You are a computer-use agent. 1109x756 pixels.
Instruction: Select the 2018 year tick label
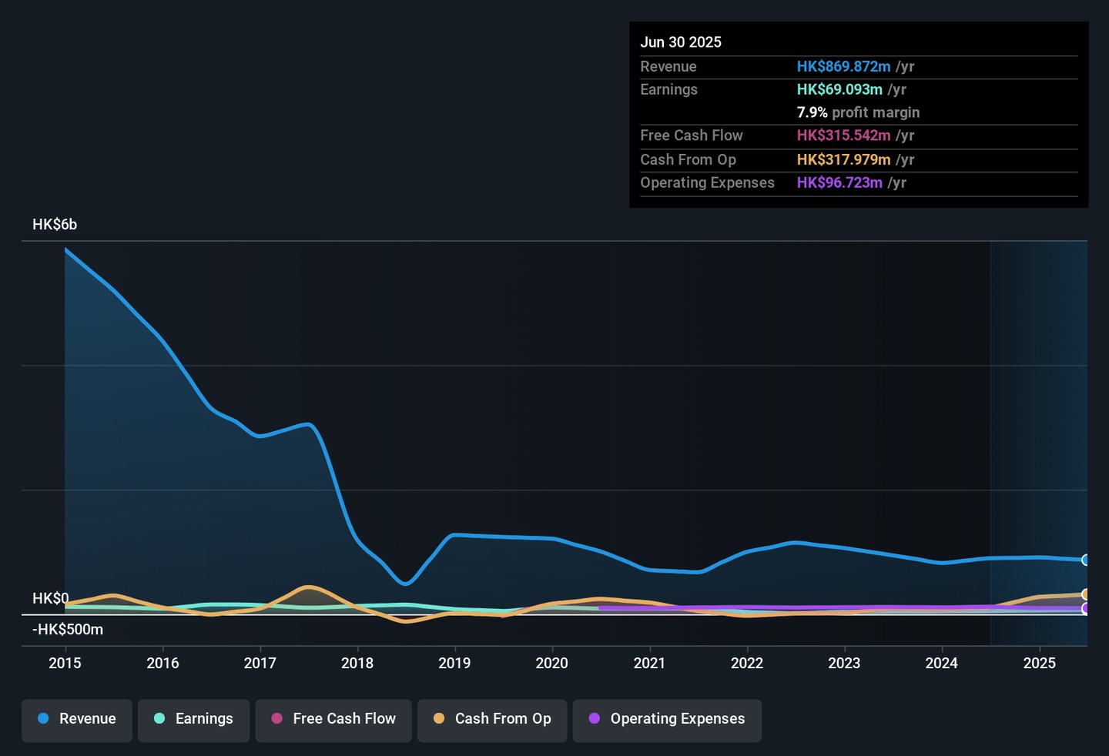(357, 663)
